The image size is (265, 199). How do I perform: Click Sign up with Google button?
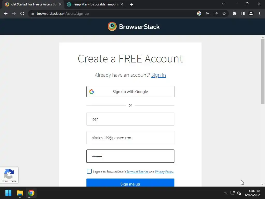pos(130,91)
